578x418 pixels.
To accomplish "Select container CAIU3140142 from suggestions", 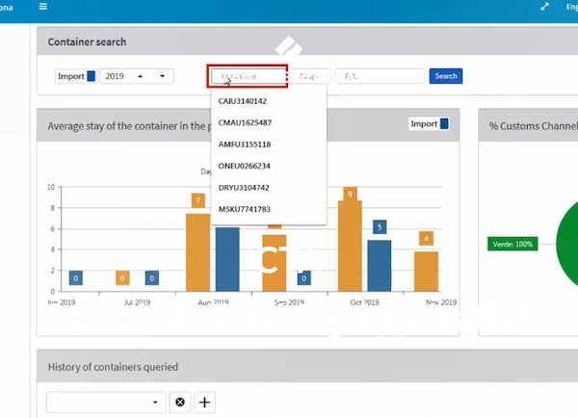I will click(x=243, y=101).
